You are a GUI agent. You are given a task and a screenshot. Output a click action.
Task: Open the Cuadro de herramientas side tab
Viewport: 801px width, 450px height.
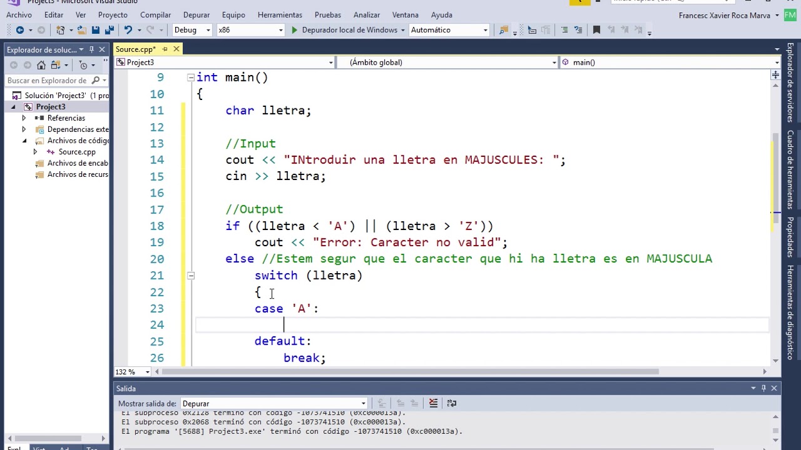[x=790, y=169]
